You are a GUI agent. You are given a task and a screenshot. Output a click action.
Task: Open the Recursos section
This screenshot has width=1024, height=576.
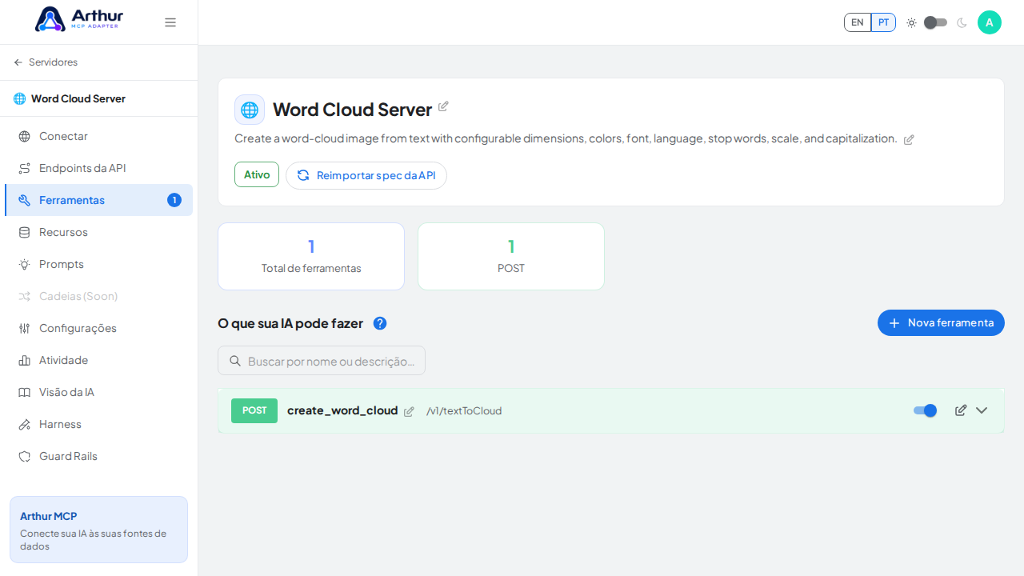pyautogui.click(x=98, y=232)
